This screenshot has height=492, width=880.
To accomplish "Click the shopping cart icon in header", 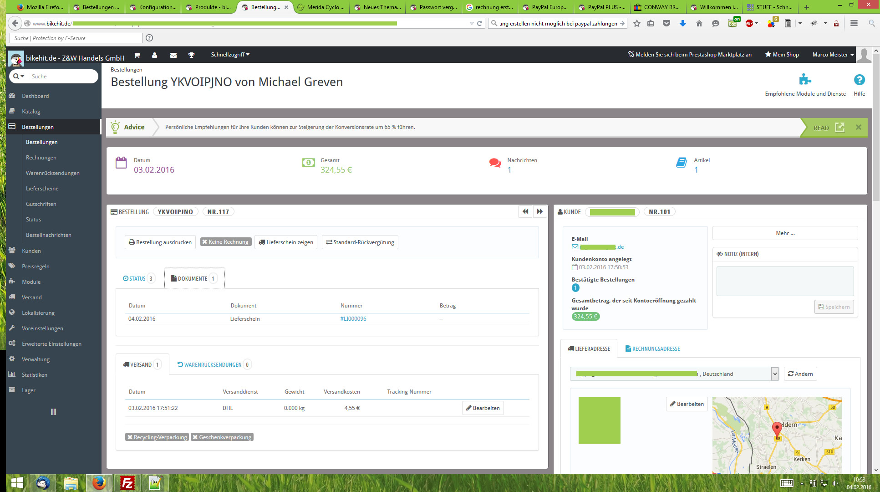I will [137, 55].
